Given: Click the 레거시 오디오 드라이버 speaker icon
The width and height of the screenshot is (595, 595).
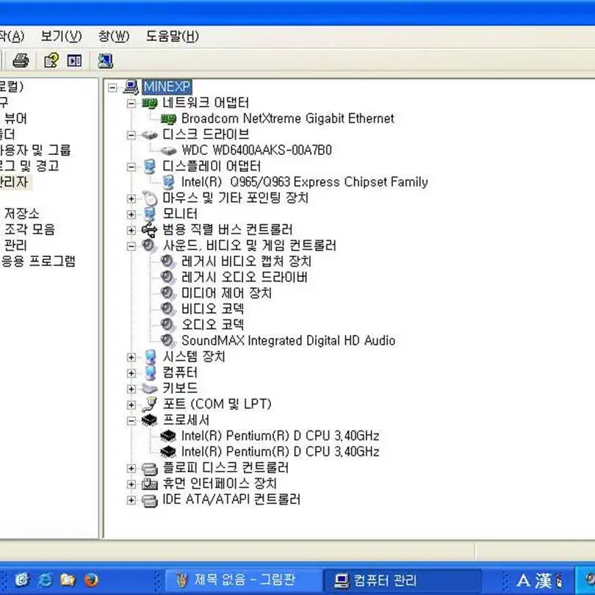Looking at the screenshot, I should coord(168,278).
